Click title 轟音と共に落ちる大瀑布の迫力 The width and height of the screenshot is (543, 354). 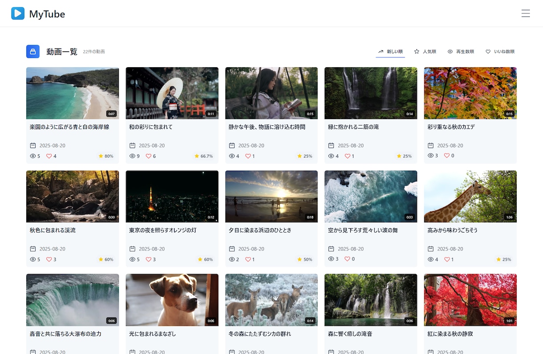(x=65, y=334)
